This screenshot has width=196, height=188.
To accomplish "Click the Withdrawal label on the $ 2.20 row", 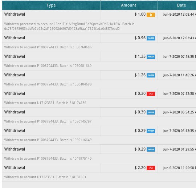I will click(15, 168).
